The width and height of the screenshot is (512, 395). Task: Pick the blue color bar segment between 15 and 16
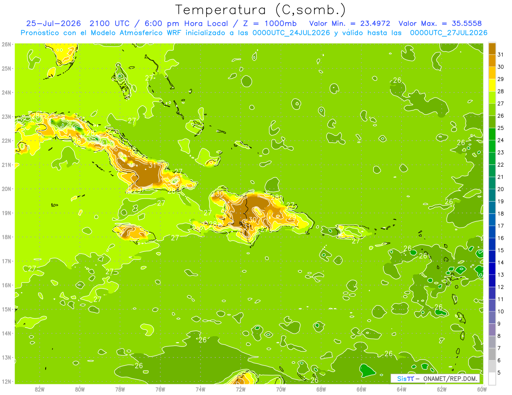(x=492, y=244)
